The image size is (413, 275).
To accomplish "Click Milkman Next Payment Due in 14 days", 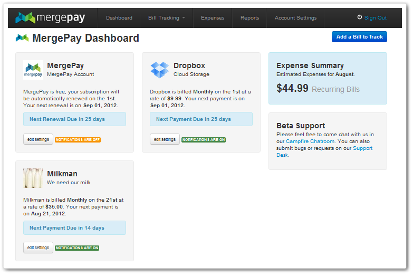I will tap(74, 228).
